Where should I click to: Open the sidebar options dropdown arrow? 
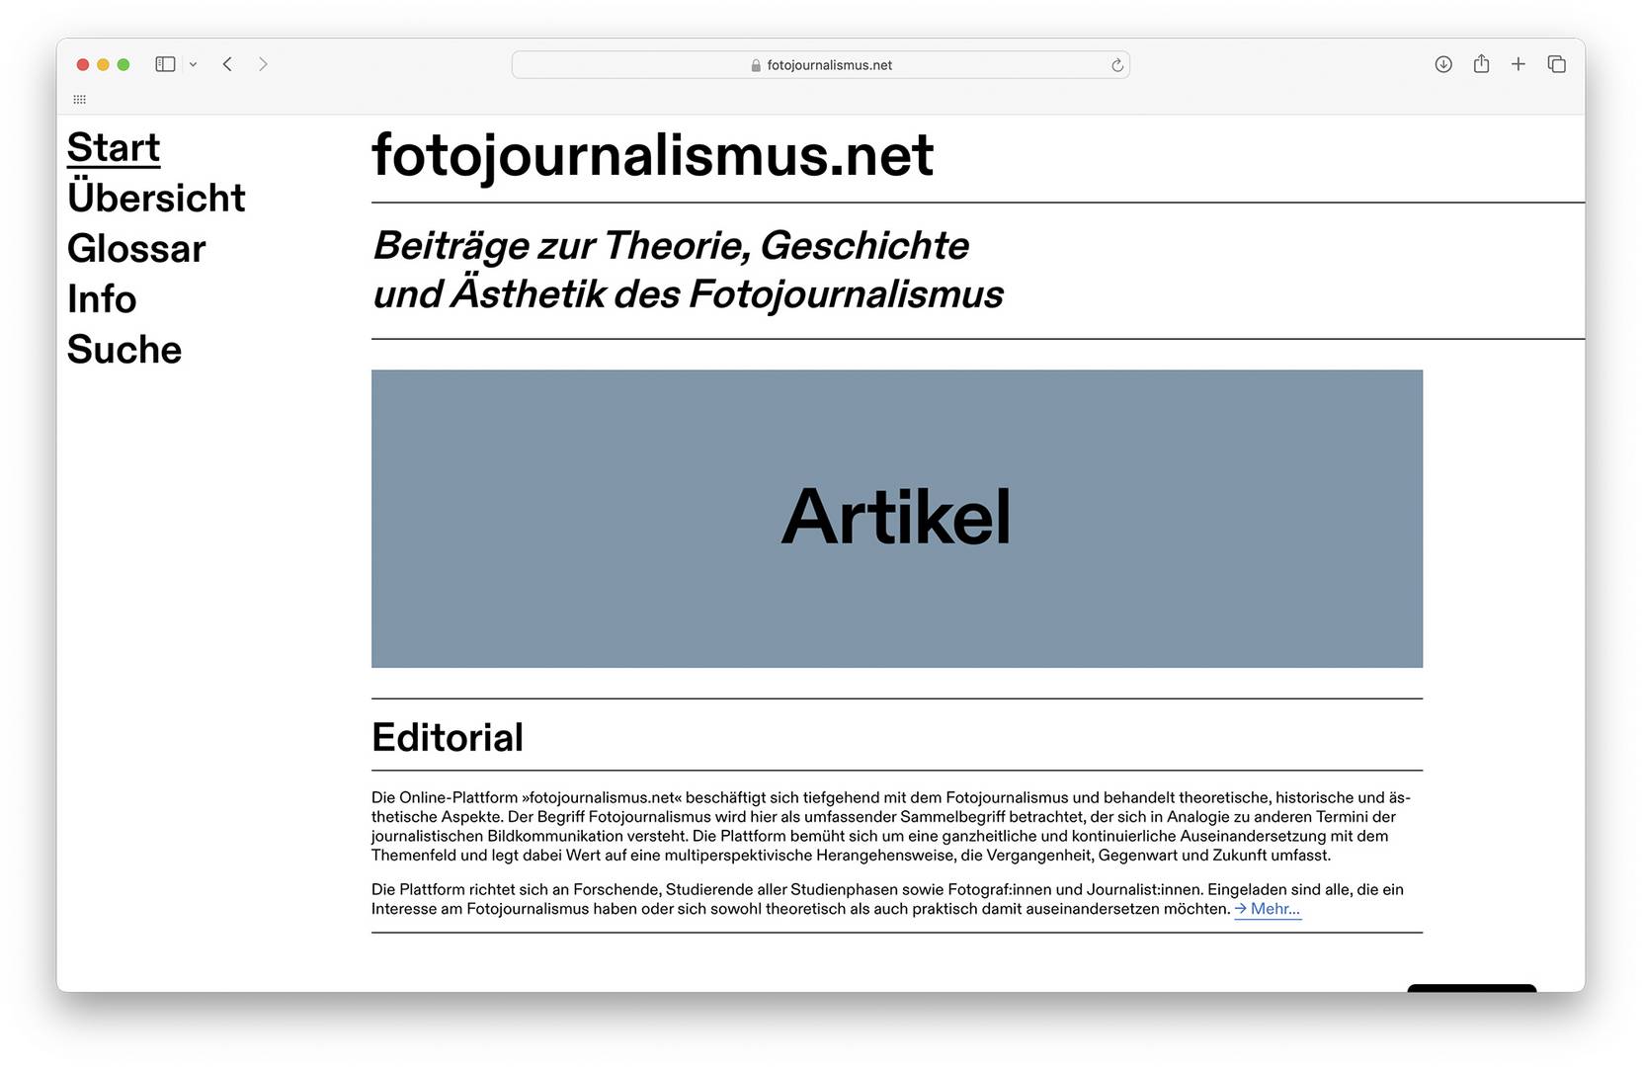pyautogui.click(x=193, y=64)
